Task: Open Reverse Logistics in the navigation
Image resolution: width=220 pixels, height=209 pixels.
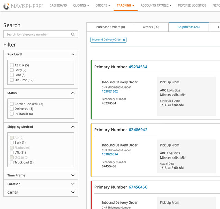Action: point(192,5)
